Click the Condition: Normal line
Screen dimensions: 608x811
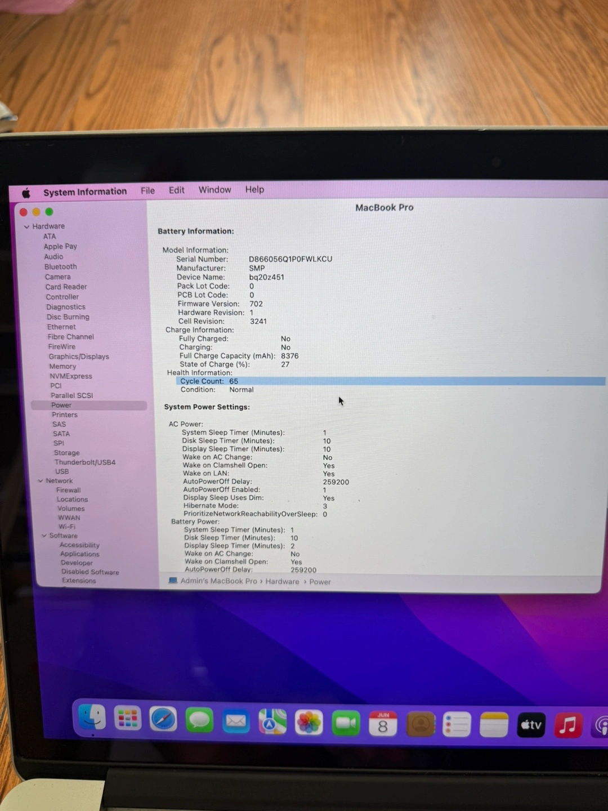click(x=217, y=390)
